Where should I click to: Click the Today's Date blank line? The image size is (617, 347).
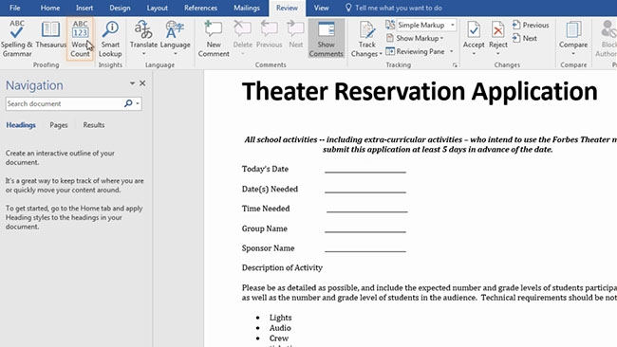pyautogui.click(x=365, y=172)
